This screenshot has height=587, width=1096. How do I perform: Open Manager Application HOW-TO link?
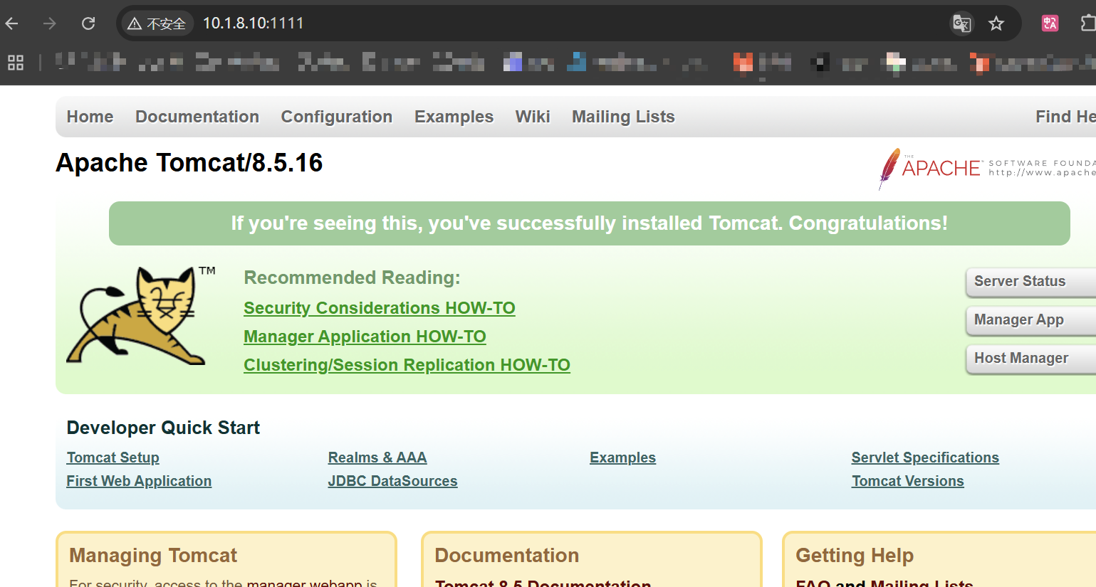pos(365,337)
